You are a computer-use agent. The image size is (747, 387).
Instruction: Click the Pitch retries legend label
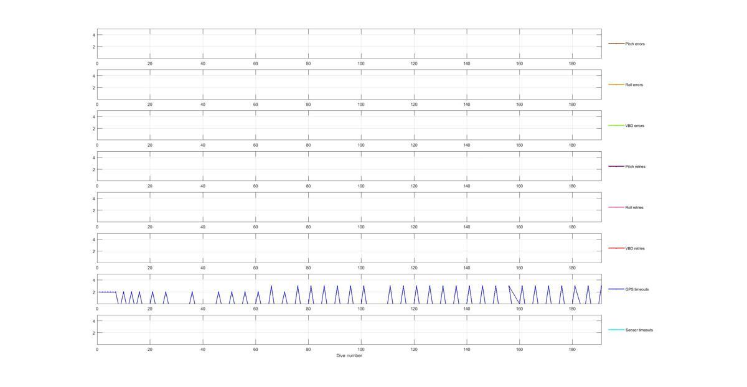[x=635, y=167]
